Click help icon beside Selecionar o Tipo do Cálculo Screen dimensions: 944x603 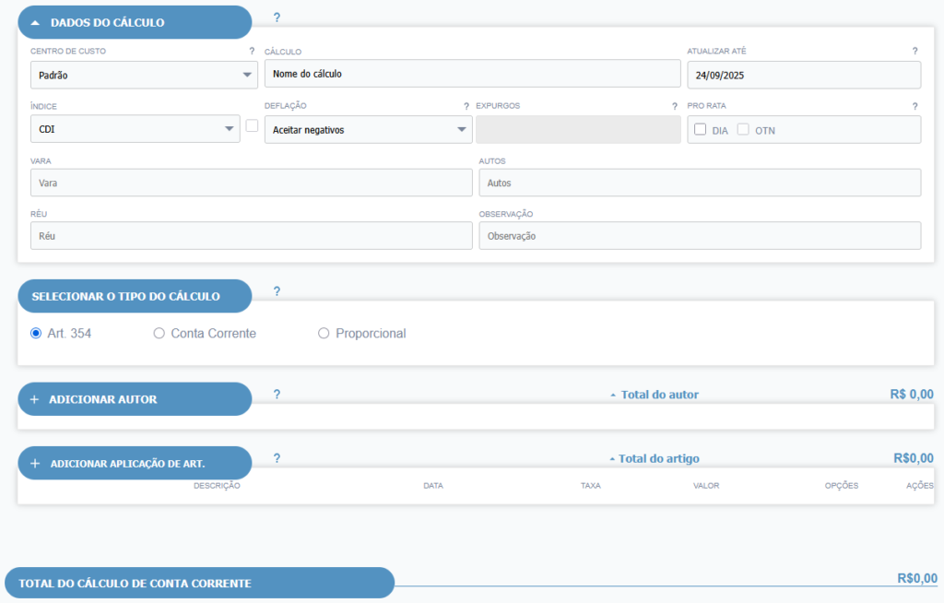tap(277, 291)
